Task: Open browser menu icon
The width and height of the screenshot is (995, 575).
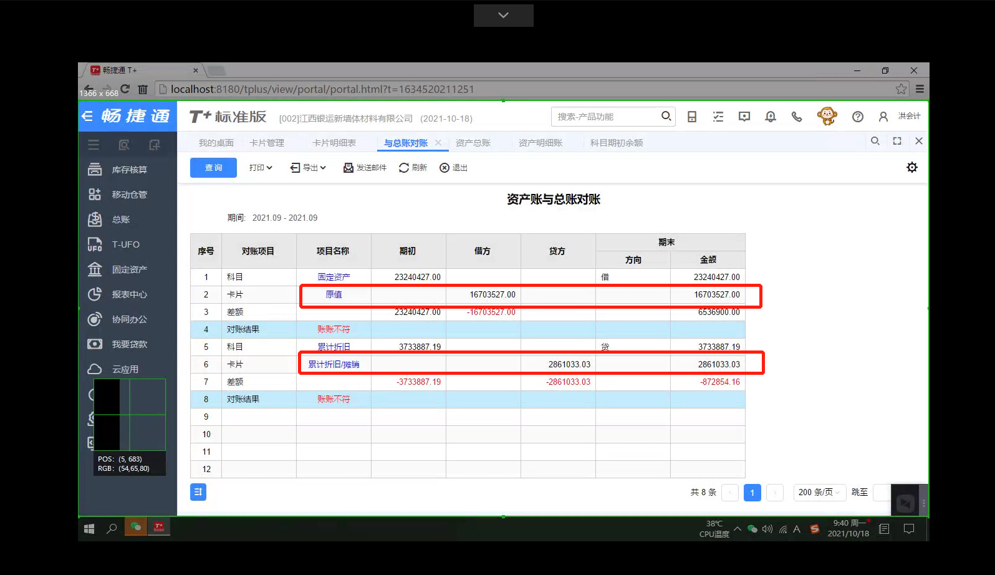Action: pyautogui.click(x=920, y=89)
